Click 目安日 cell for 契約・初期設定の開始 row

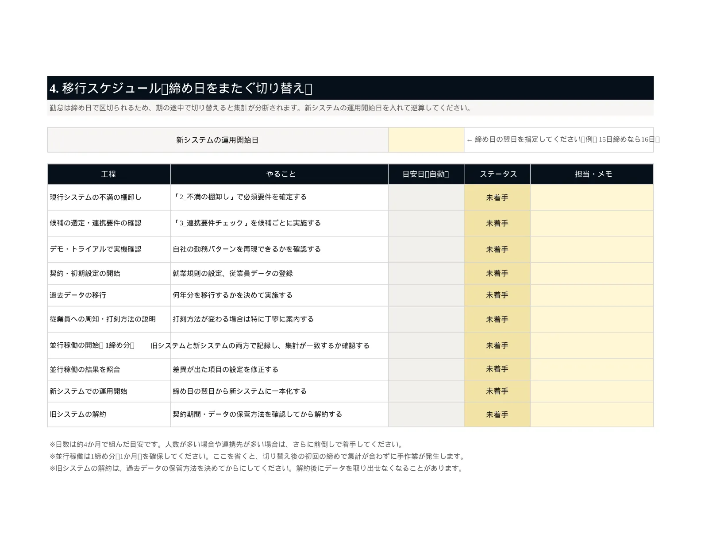pyautogui.click(x=426, y=273)
